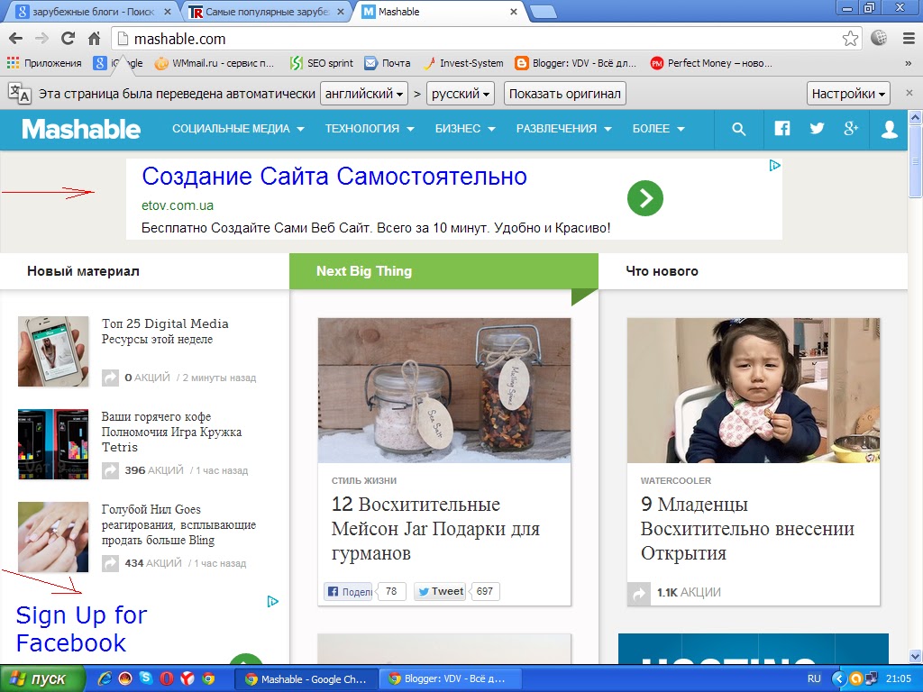The width and height of the screenshot is (923, 692).
Task: Expand СОЦИАЛЬНЫЕ МЕДИА menu
Action: [238, 129]
